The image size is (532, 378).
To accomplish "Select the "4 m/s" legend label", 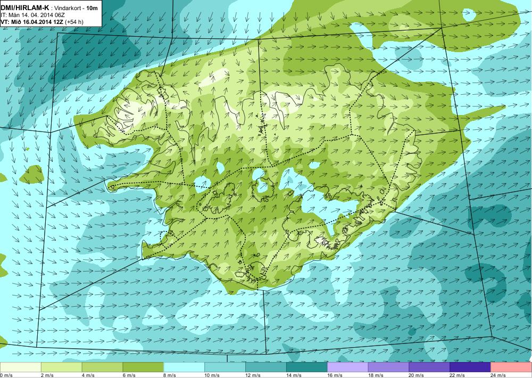I will [x=88, y=375].
